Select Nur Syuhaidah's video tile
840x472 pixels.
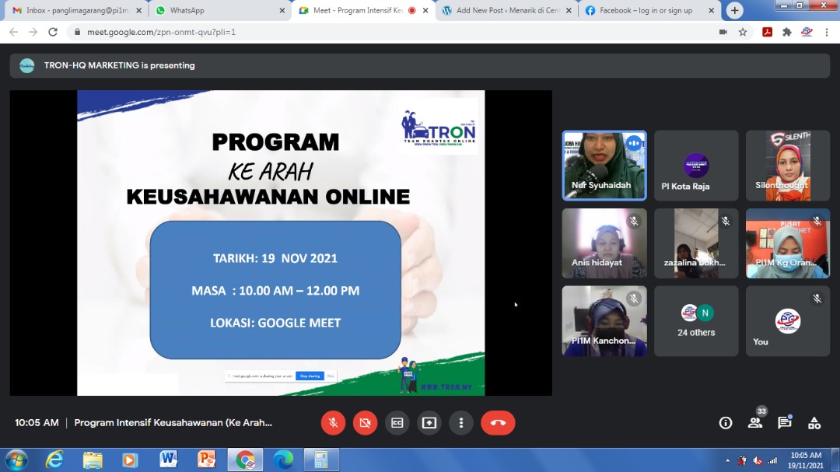[604, 165]
